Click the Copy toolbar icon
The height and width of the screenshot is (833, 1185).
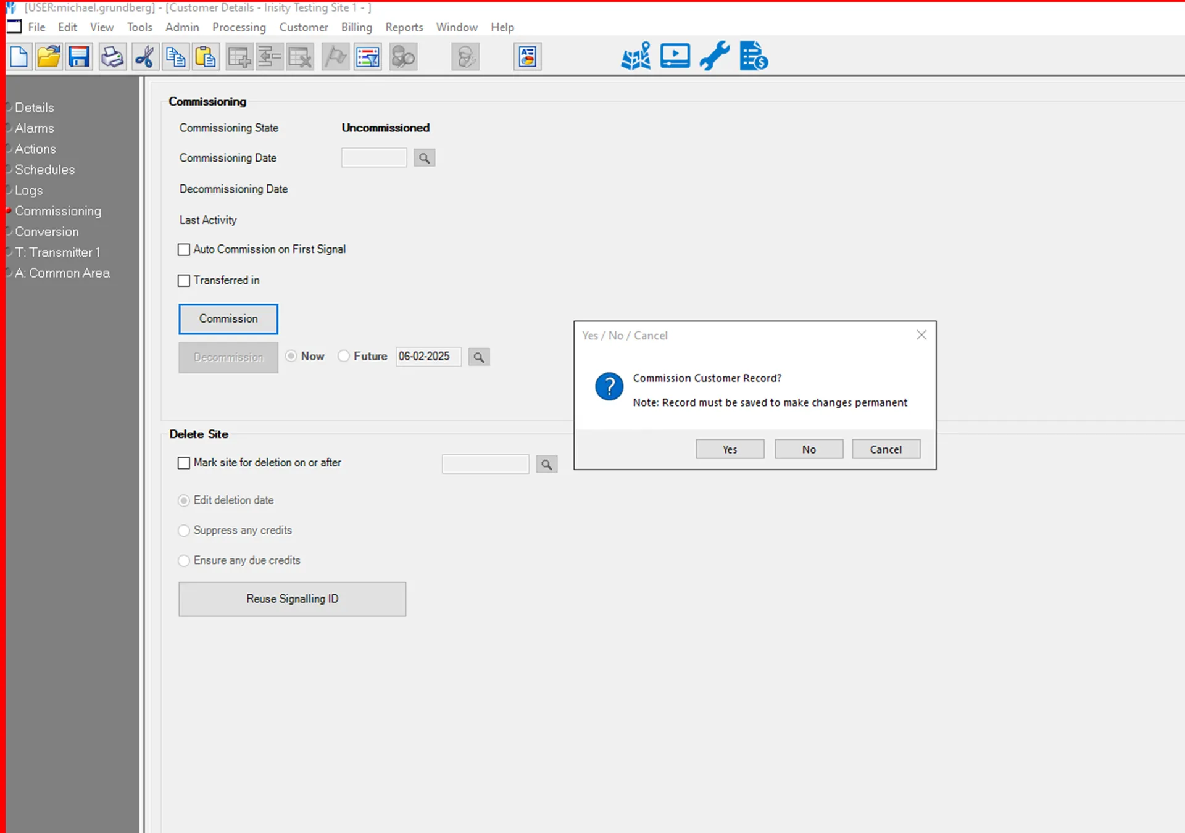[175, 57]
